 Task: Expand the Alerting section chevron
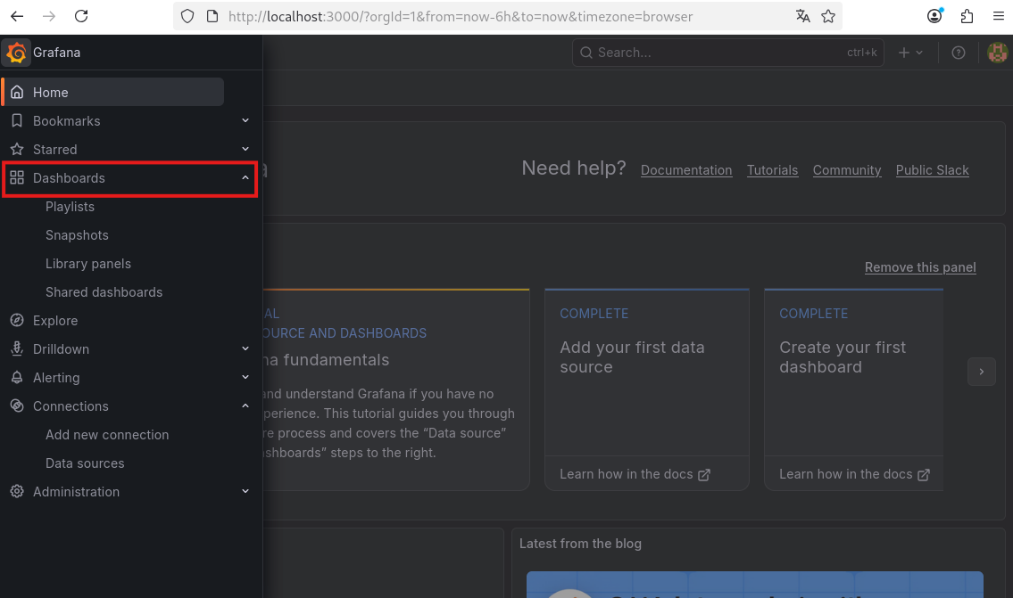pos(245,377)
